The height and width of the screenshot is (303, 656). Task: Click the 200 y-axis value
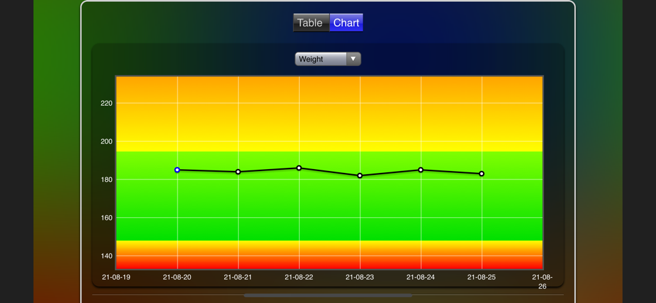pos(106,142)
